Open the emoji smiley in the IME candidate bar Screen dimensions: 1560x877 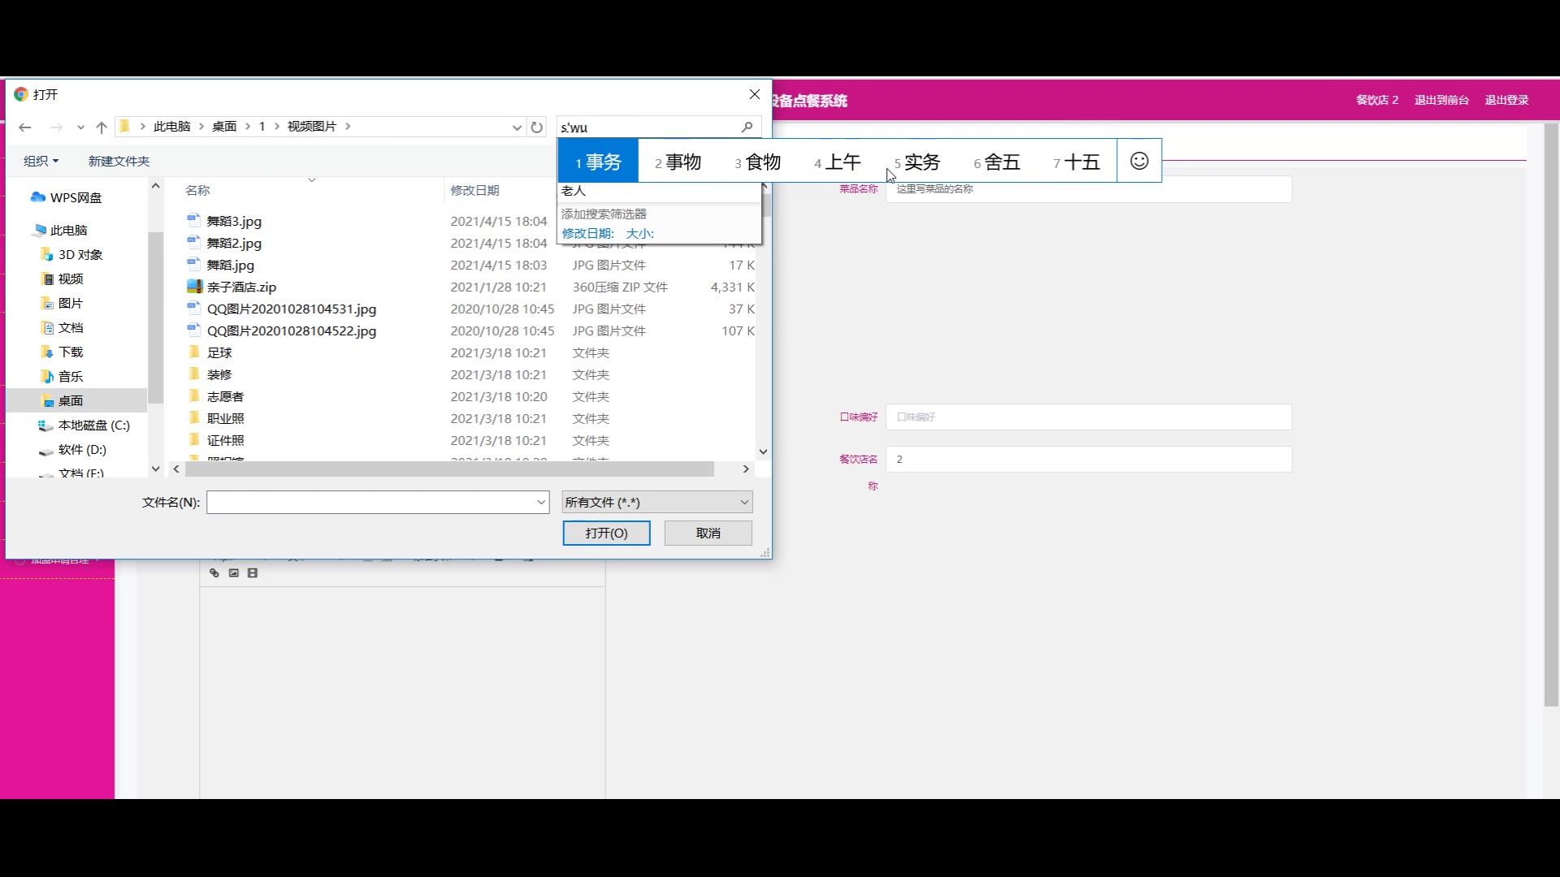pos(1139,162)
